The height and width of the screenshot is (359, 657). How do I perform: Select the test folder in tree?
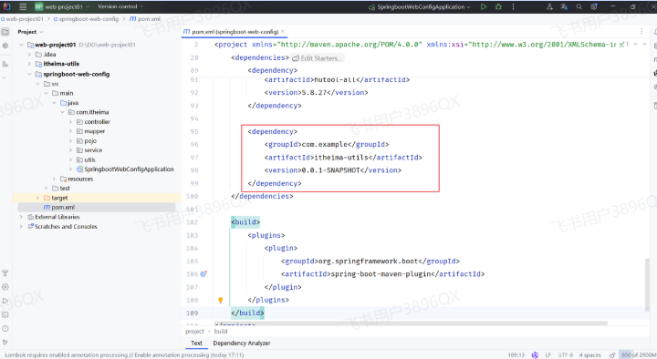coord(61,189)
